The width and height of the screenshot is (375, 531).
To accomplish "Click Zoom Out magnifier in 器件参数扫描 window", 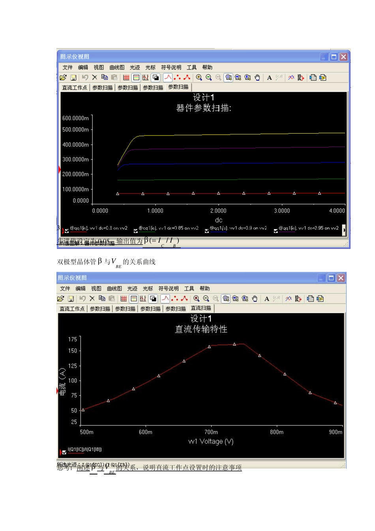I will pyautogui.click(x=208, y=77).
